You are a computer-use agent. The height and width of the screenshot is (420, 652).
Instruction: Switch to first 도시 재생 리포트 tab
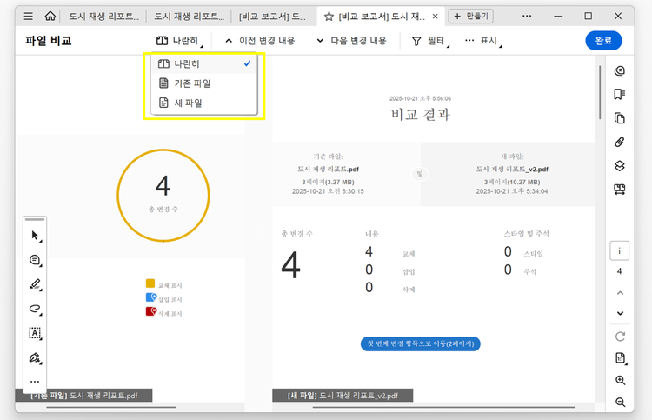click(x=103, y=17)
